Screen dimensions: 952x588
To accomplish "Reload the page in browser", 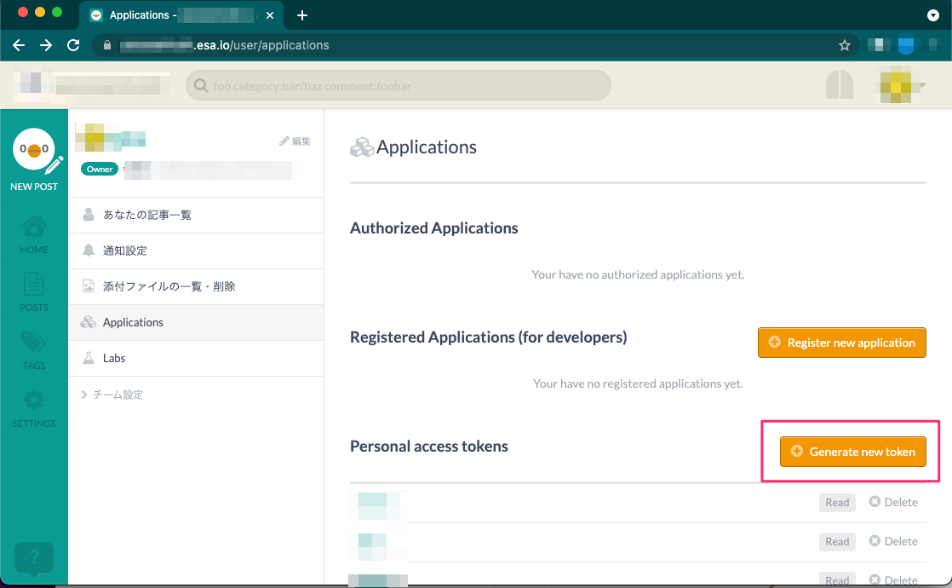I will tap(73, 45).
